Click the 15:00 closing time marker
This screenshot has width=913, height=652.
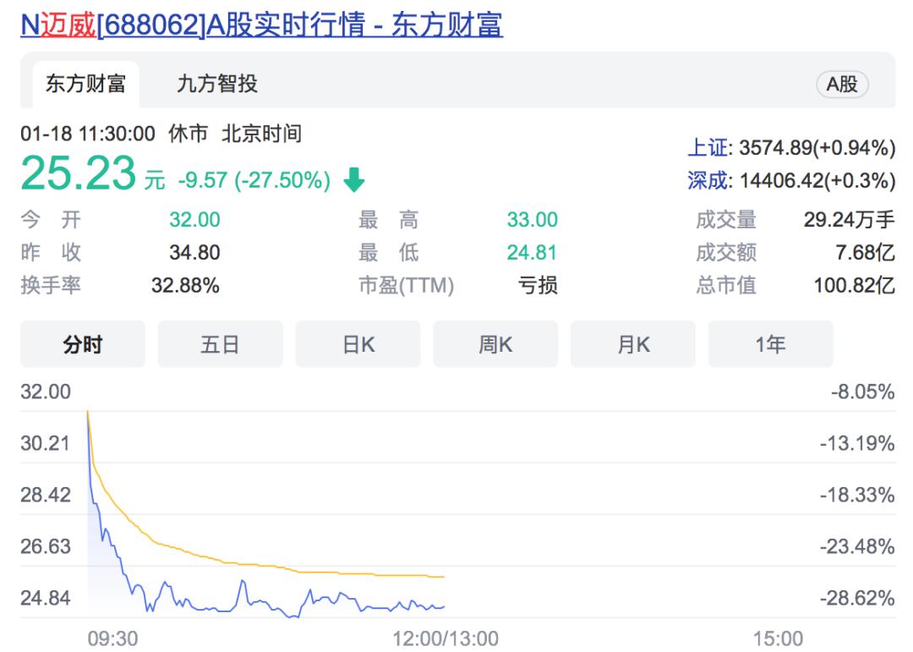(x=778, y=638)
